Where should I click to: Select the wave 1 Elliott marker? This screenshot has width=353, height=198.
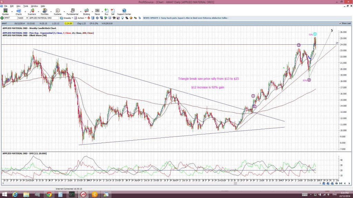pyautogui.click(x=253, y=96)
